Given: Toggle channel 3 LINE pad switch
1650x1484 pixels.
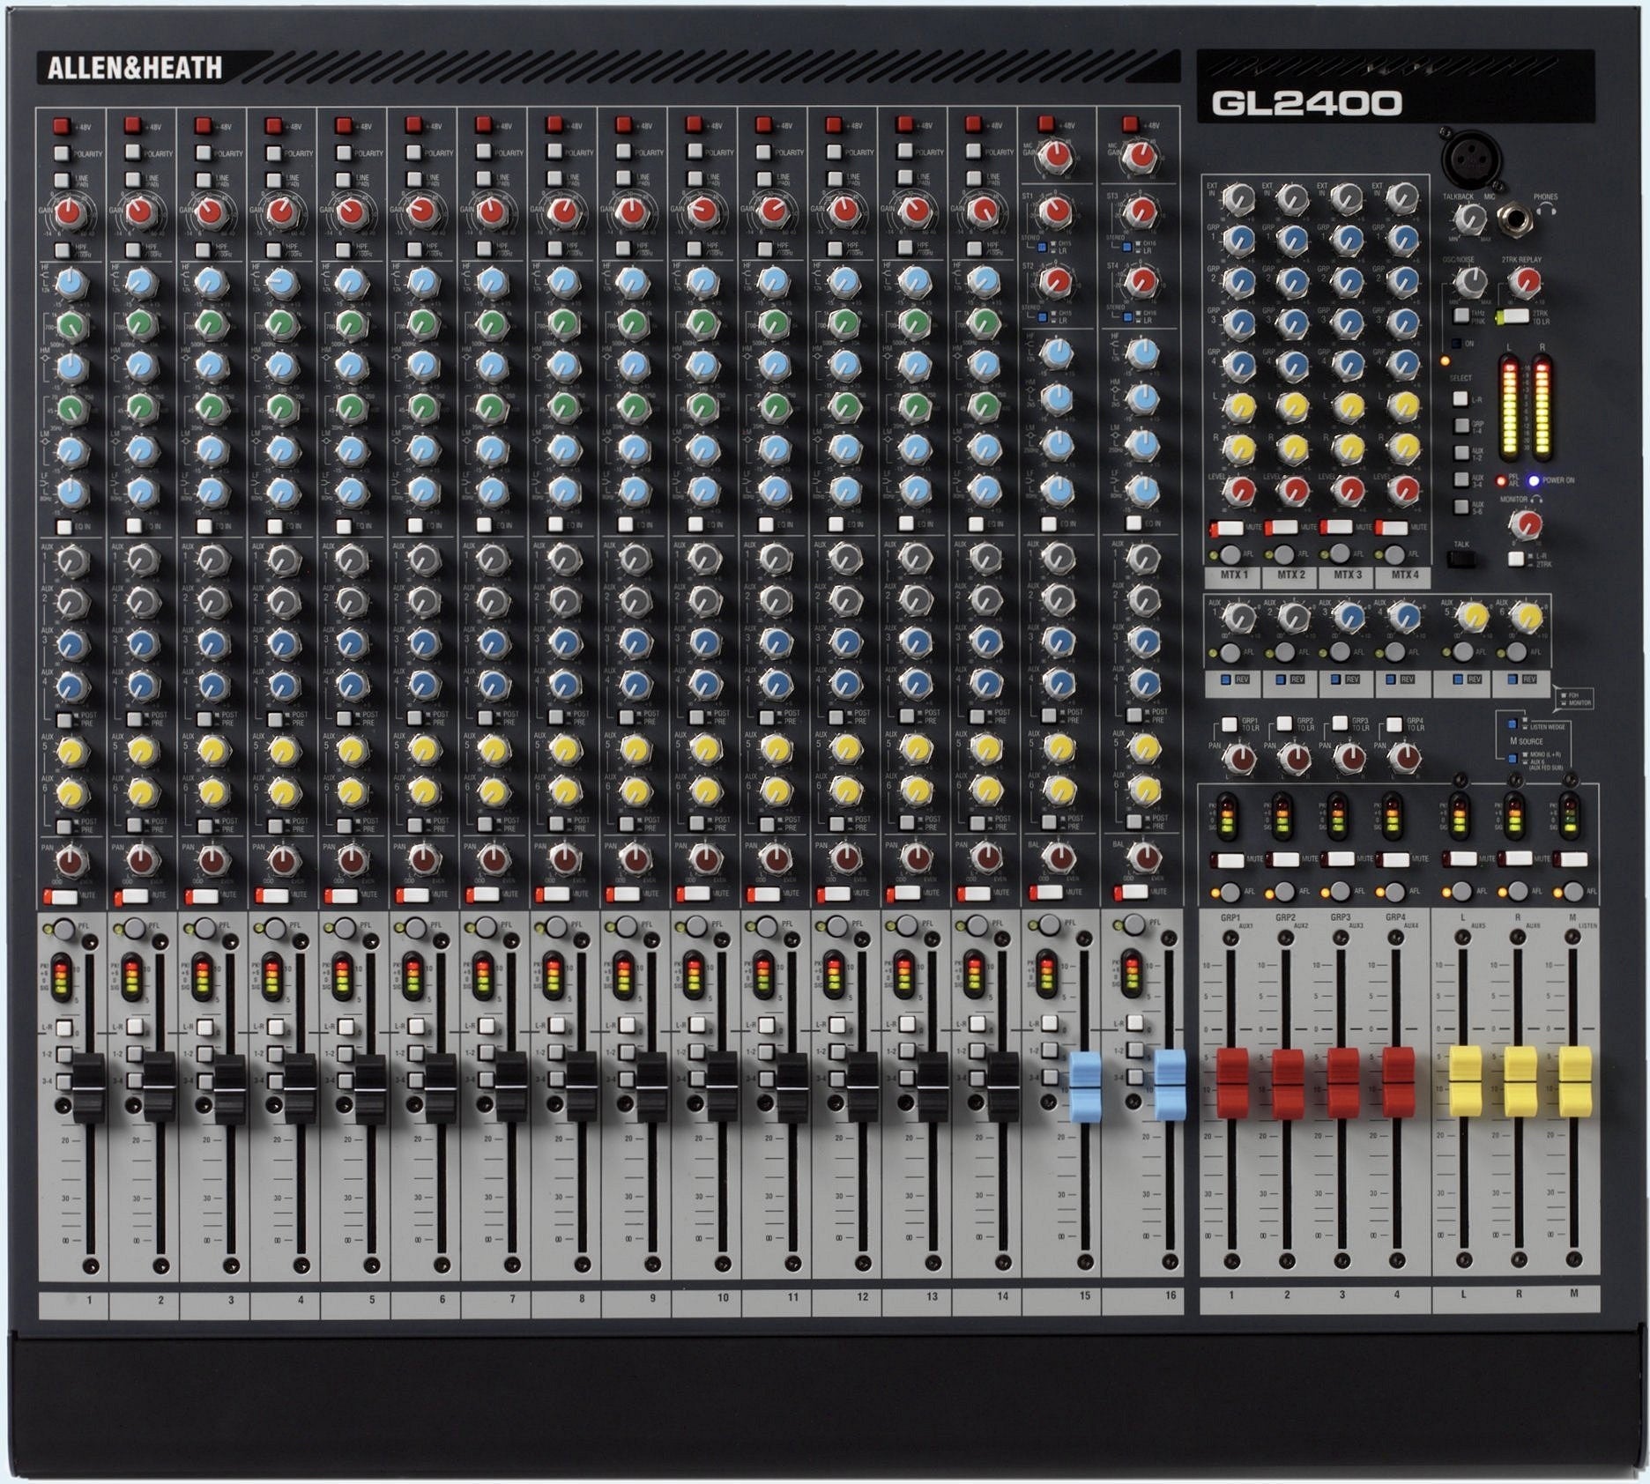Looking at the screenshot, I should 203,178.
